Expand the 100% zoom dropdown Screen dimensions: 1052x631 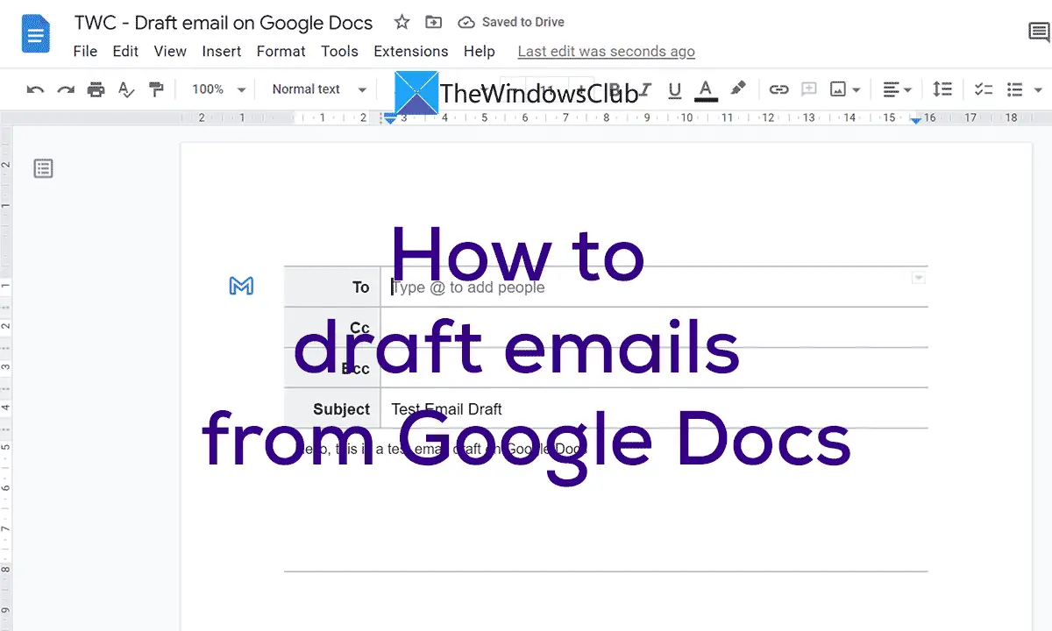(x=218, y=89)
